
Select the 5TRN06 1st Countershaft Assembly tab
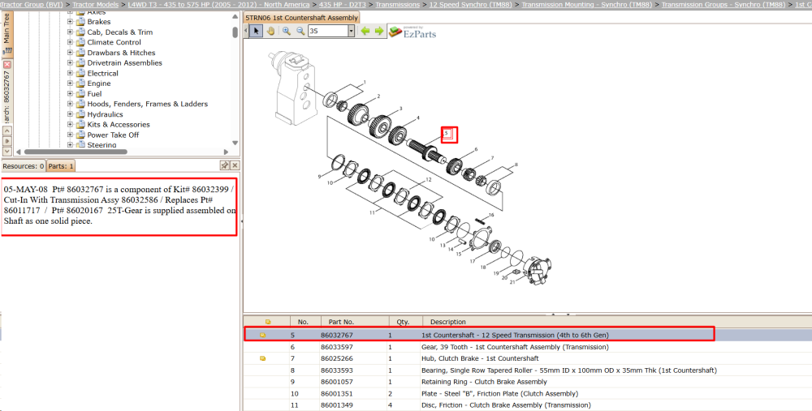point(301,18)
